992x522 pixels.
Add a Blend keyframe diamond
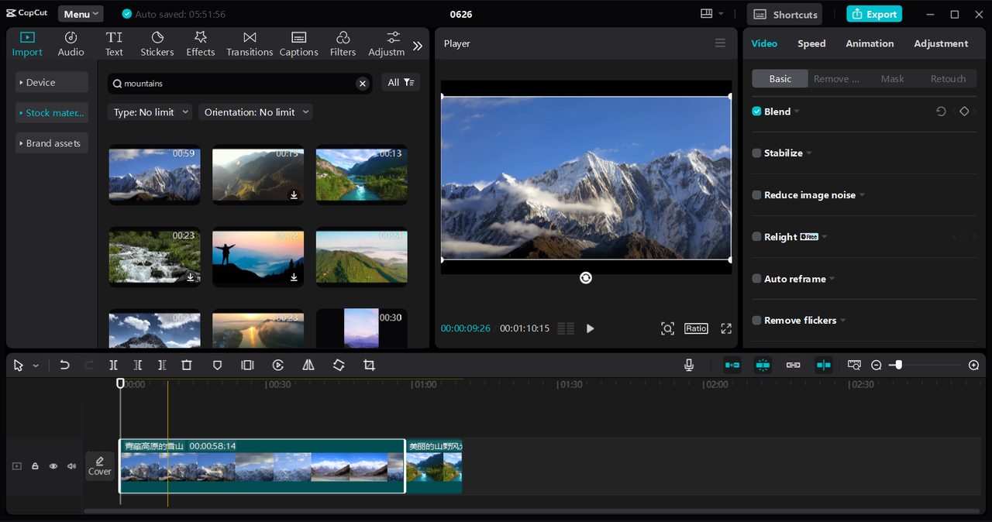(x=964, y=112)
